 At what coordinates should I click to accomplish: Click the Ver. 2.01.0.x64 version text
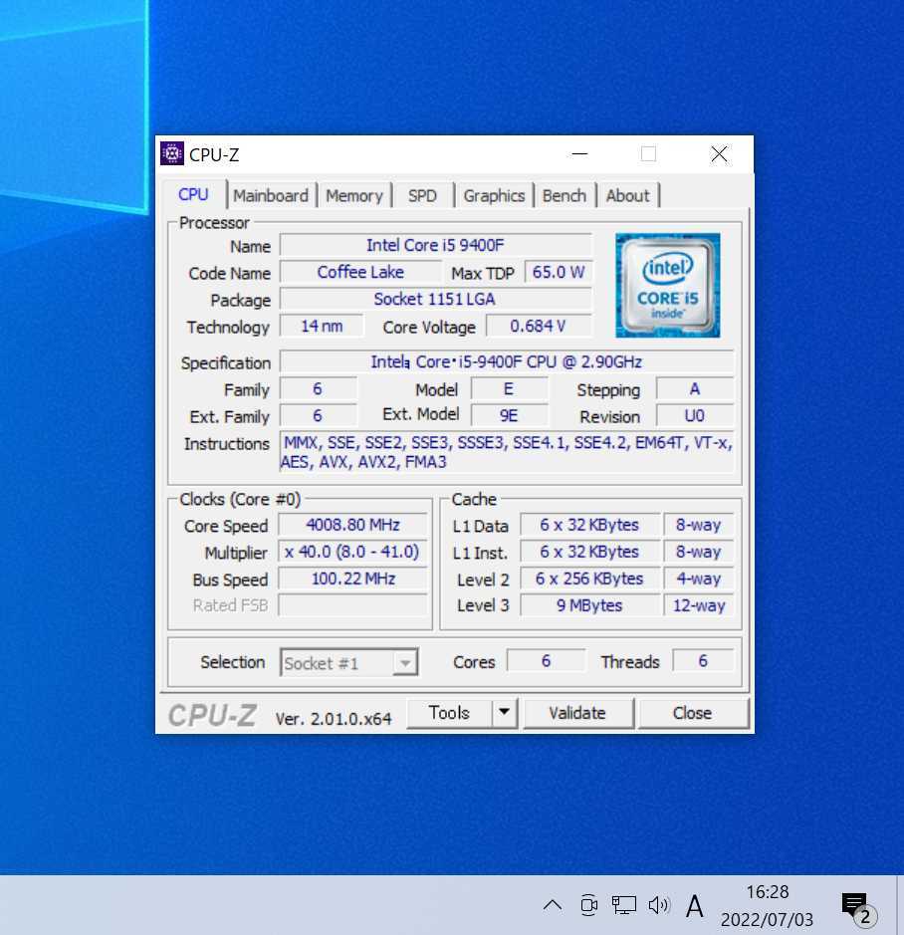click(334, 719)
